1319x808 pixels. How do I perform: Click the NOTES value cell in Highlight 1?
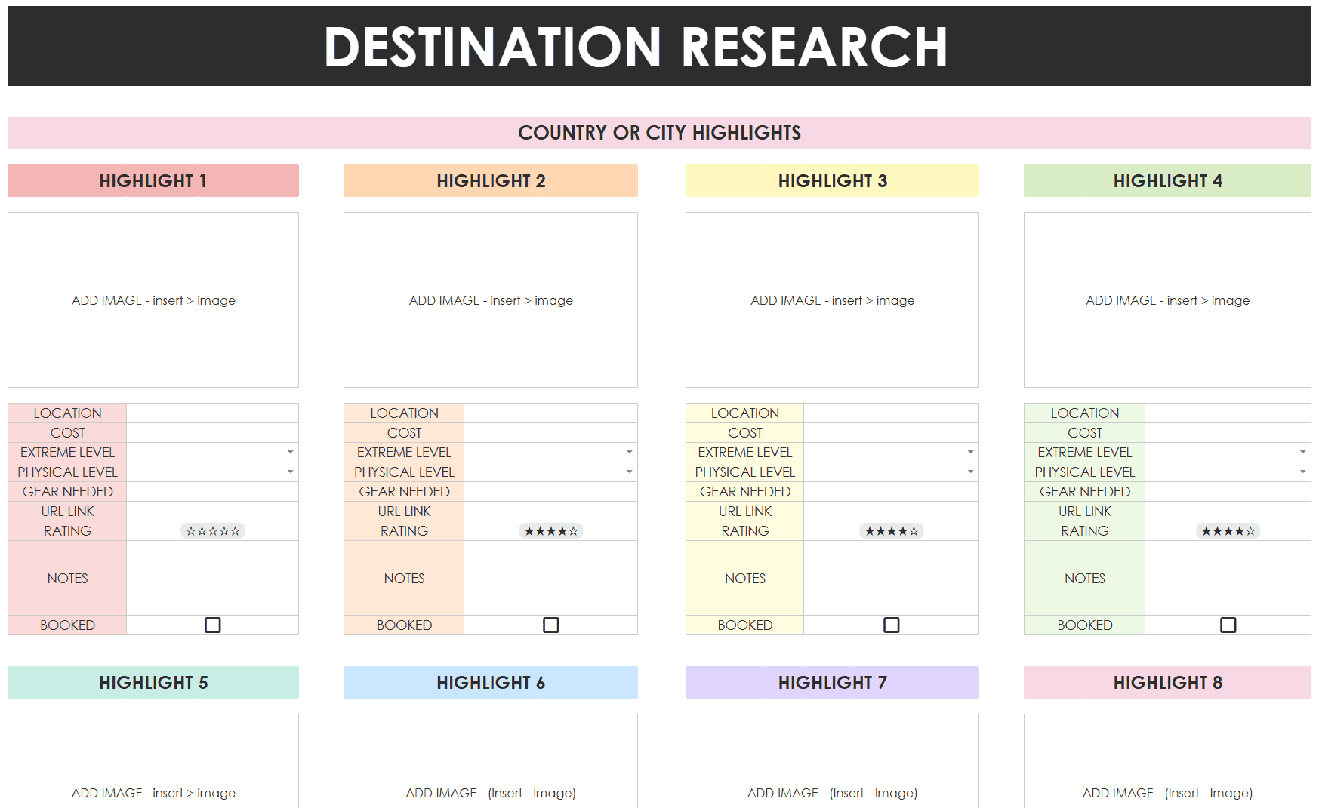tap(213, 578)
